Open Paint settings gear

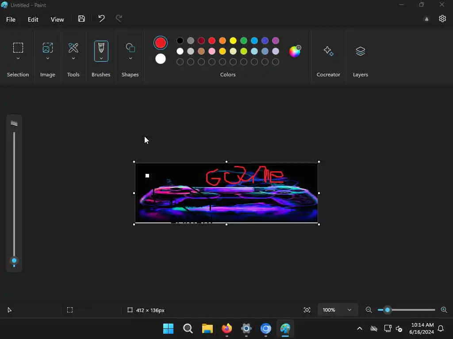tap(442, 19)
